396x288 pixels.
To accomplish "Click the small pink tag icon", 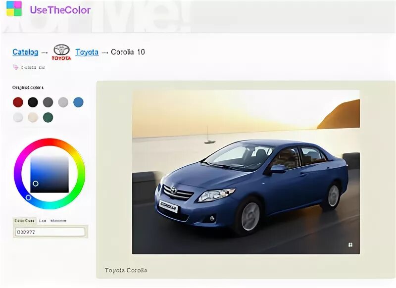I will pos(15,67).
